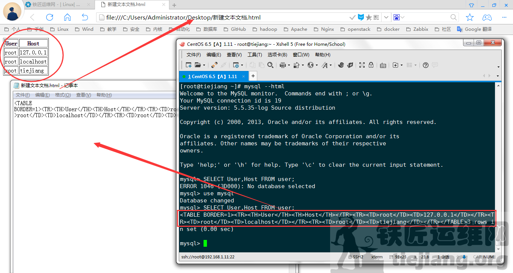Click the Host table header
The height and width of the screenshot is (273, 513).
pyautogui.click(x=33, y=44)
